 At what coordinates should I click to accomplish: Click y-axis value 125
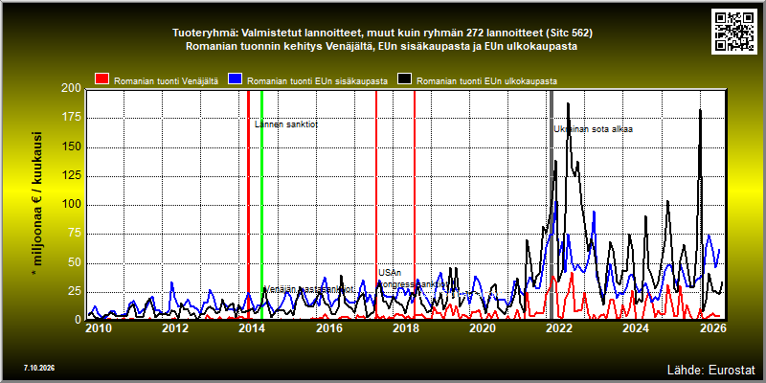tap(72, 176)
